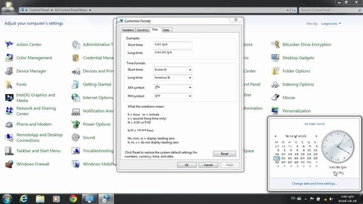This screenshot has width=363, height=204.
Task: Go to previous month in calendar
Action: click(276, 136)
